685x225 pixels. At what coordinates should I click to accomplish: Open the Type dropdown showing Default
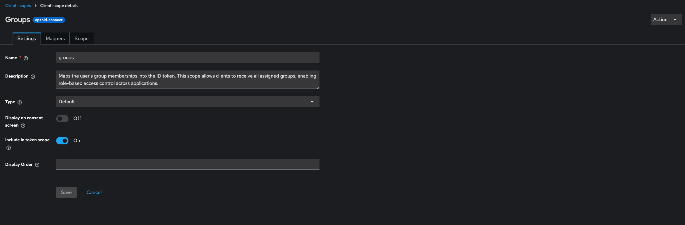[188, 102]
